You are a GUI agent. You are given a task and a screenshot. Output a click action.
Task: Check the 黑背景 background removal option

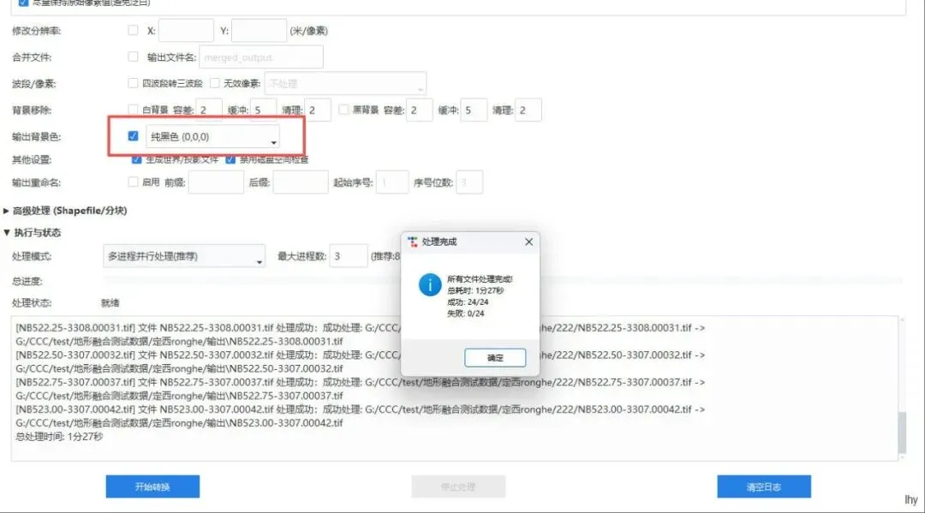pyautogui.click(x=343, y=110)
